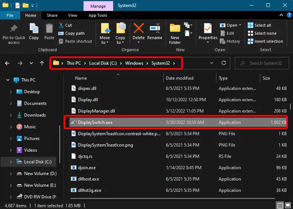Click This PC in the address breadcrumb

[x=74, y=63]
